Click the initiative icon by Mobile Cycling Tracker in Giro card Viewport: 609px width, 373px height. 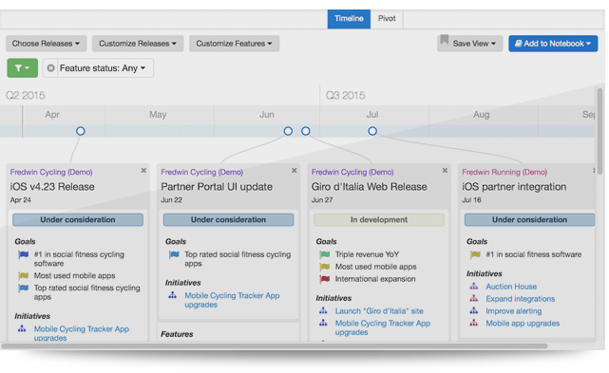[x=323, y=323]
